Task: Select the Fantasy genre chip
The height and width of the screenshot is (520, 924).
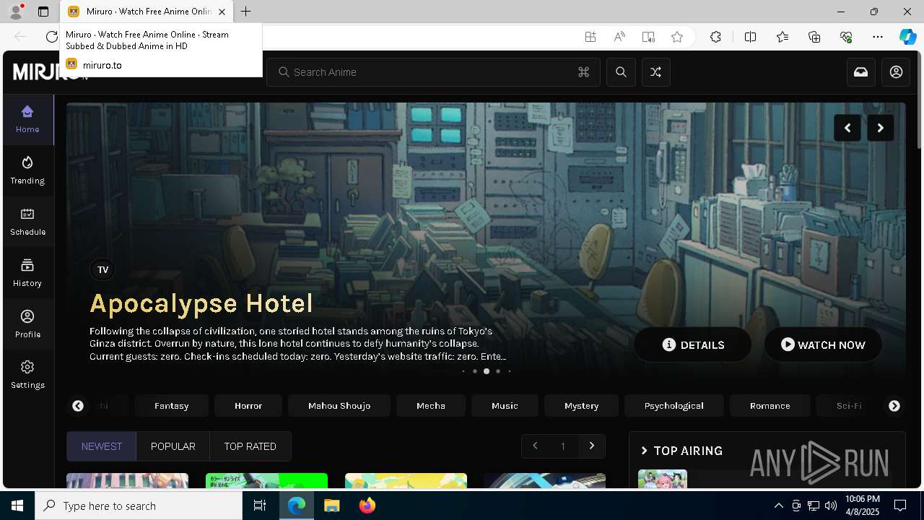Action: (x=172, y=406)
